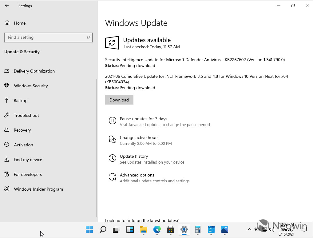Open the volume control in system tray
Viewport: 313px width, 238px height.
[271, 229]
